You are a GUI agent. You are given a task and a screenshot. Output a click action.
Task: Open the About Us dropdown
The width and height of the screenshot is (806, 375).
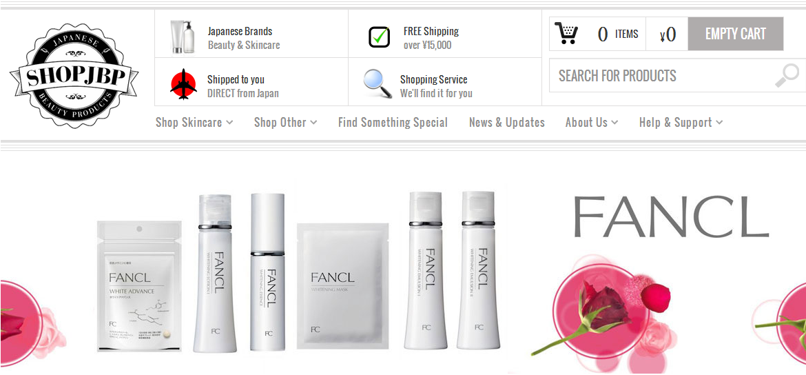point(592,123)
